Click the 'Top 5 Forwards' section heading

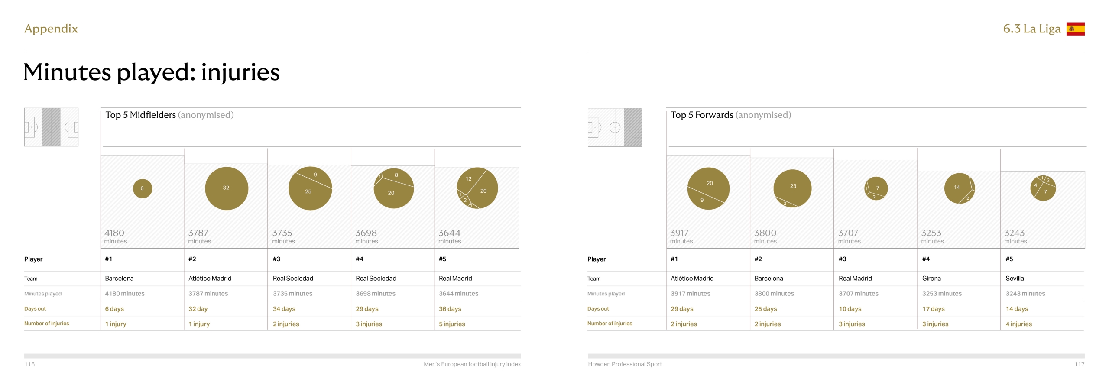[702, 115]
